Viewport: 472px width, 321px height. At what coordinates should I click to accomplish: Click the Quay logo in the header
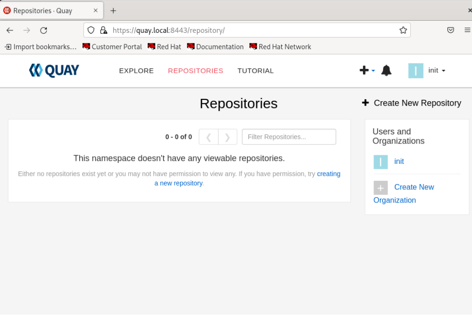(x=54, y=69)
